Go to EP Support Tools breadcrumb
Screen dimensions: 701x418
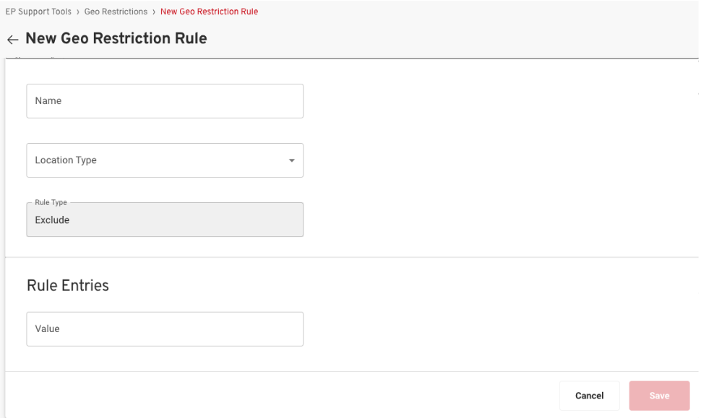click(x=38, y=12)
